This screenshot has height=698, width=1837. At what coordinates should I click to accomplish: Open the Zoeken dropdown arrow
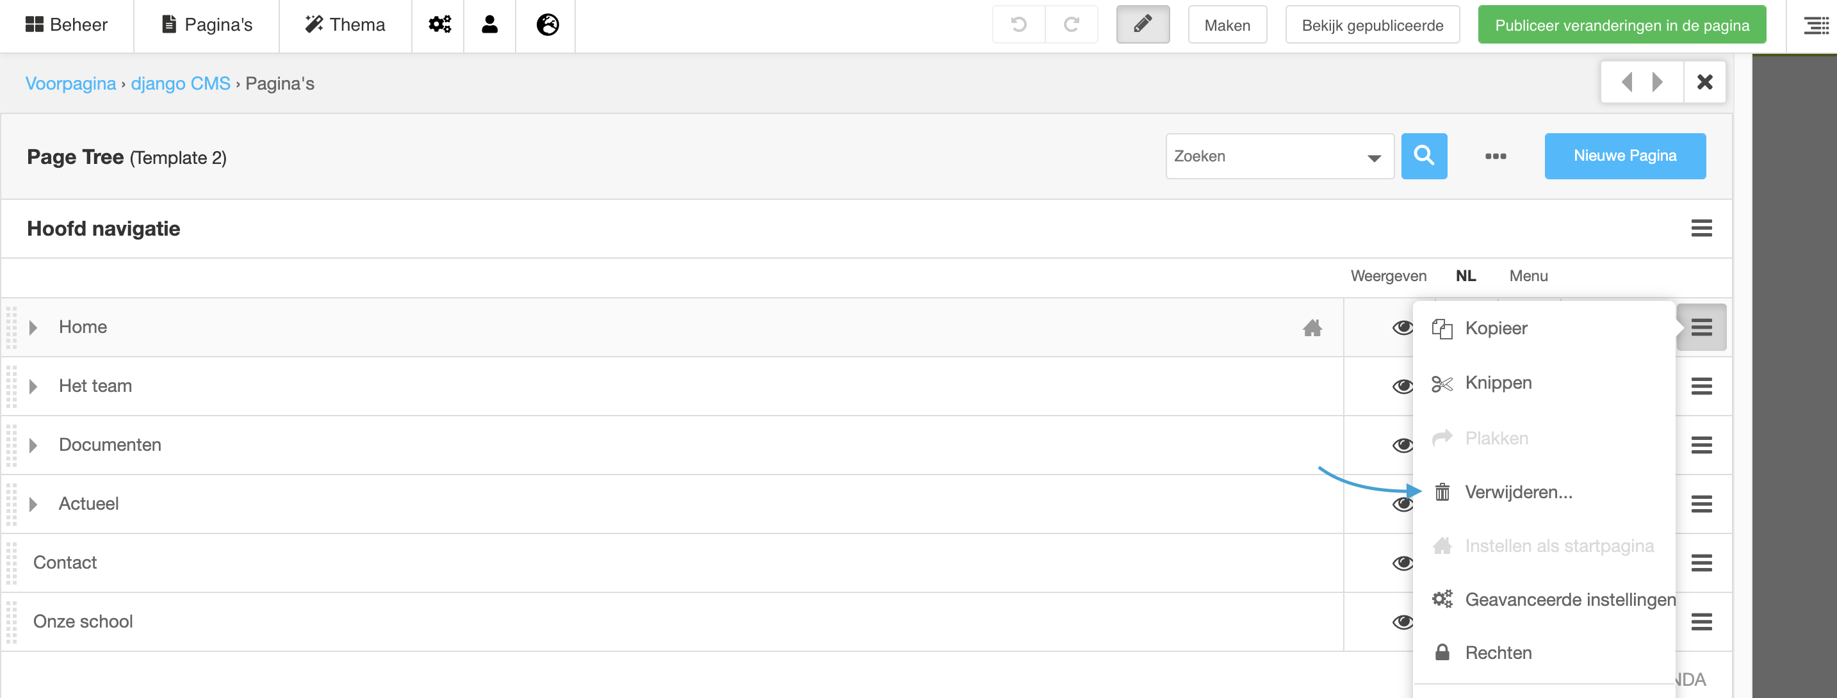click(x=1373, y=158)
